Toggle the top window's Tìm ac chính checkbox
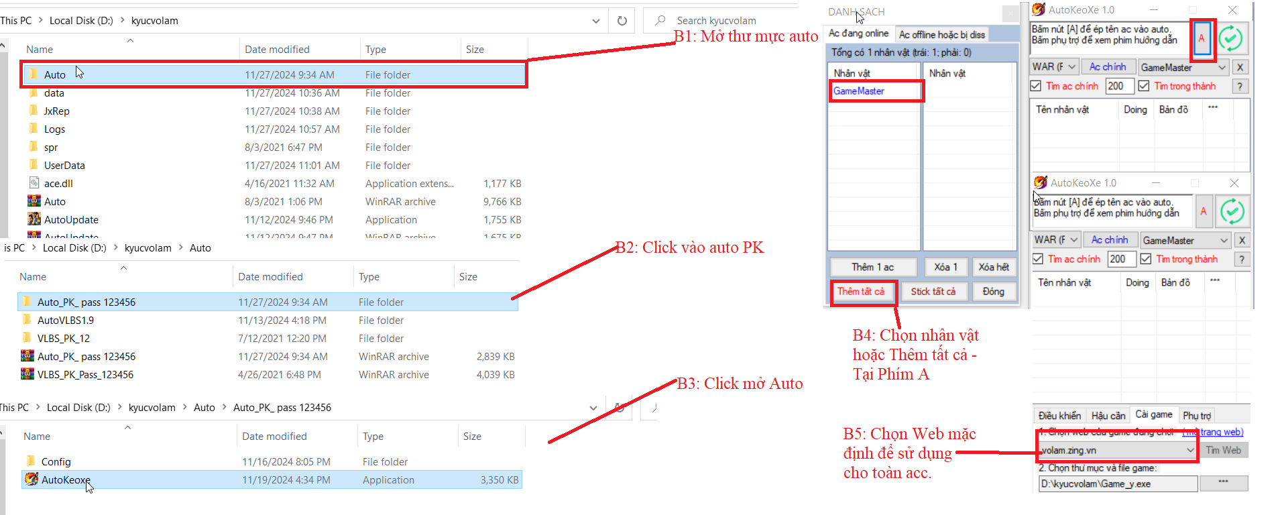This screenshot has height=515, width=1278. 1036,87
